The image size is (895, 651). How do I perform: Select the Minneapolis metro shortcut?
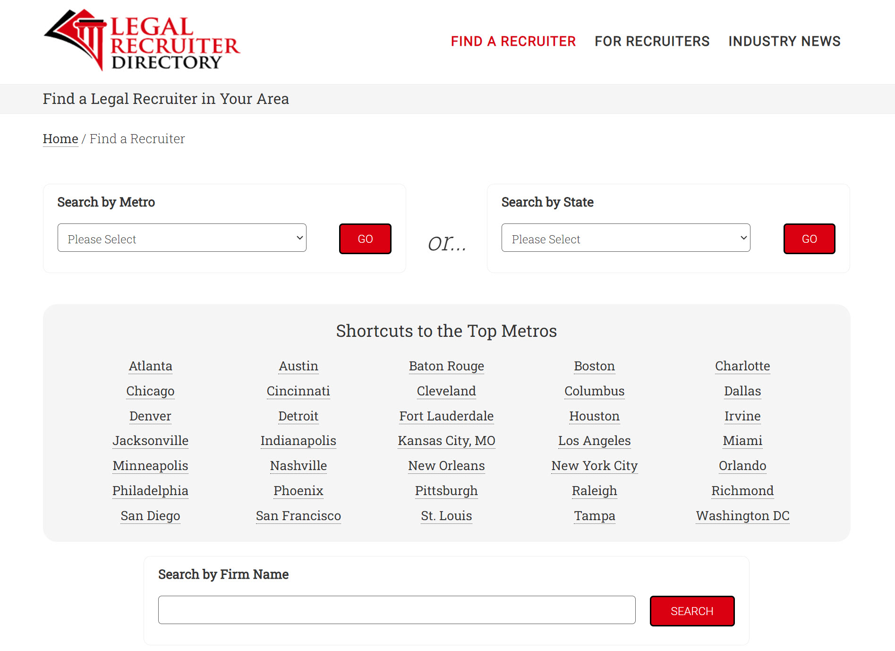click(x=150, y=465)
